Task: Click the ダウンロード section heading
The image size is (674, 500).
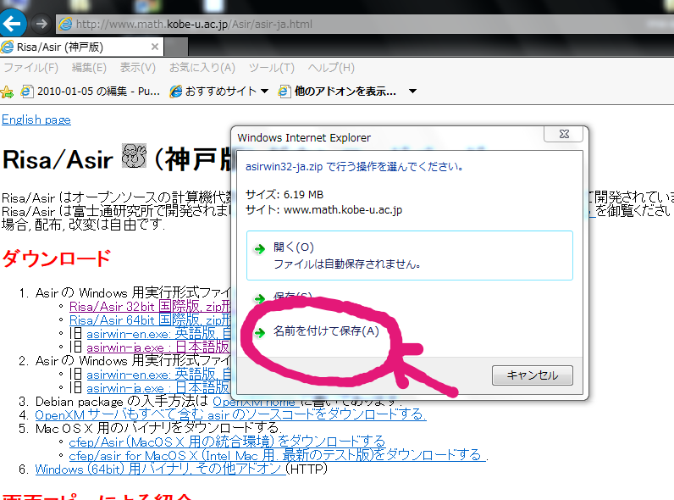Action: click(57, 258)
